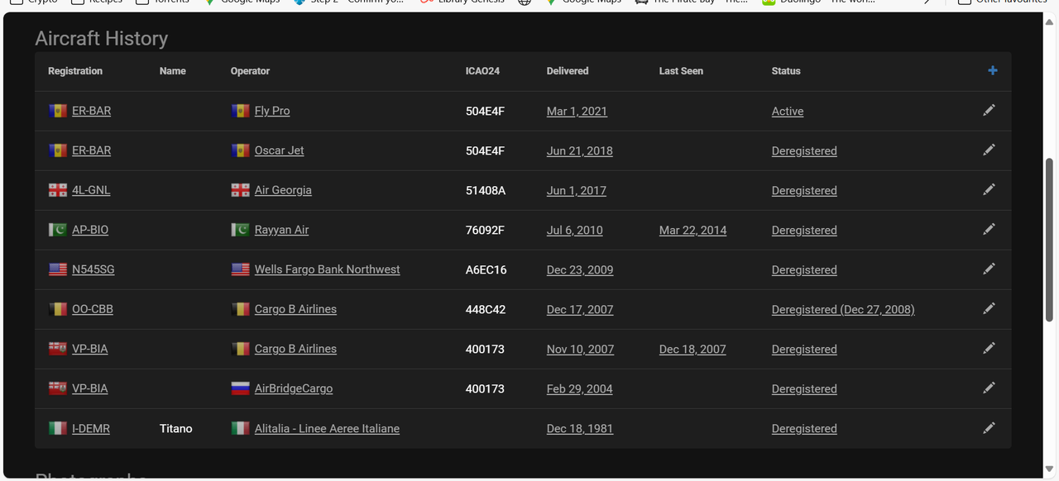This screenshot has height=481, width=1059.
Task: Open AirBridgeCargo operator link
Action: tap(294, 388)
